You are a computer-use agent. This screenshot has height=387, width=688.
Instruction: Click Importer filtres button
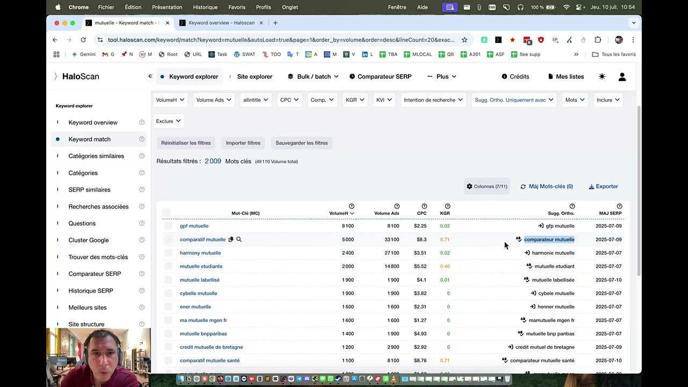coord(243,143)
